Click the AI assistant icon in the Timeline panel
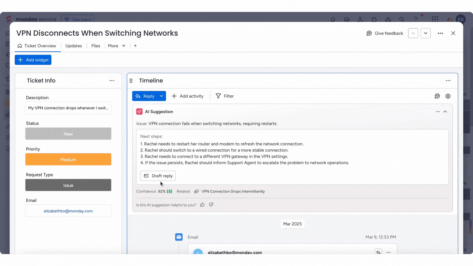This screenshot has height=266, width=473. [x=437, y=96]
